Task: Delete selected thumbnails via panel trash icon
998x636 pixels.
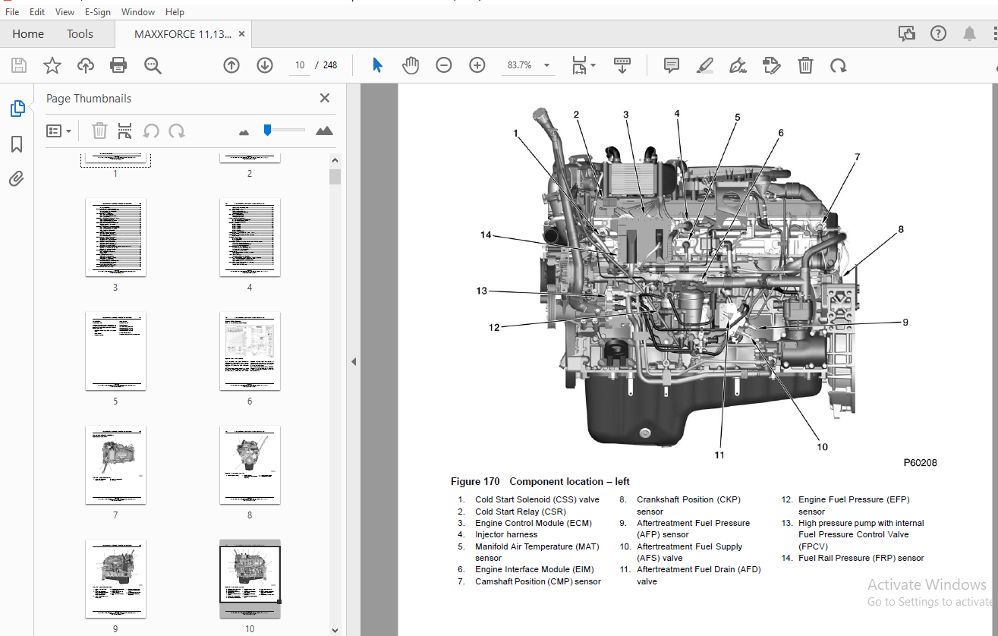Action: point(99,131)
